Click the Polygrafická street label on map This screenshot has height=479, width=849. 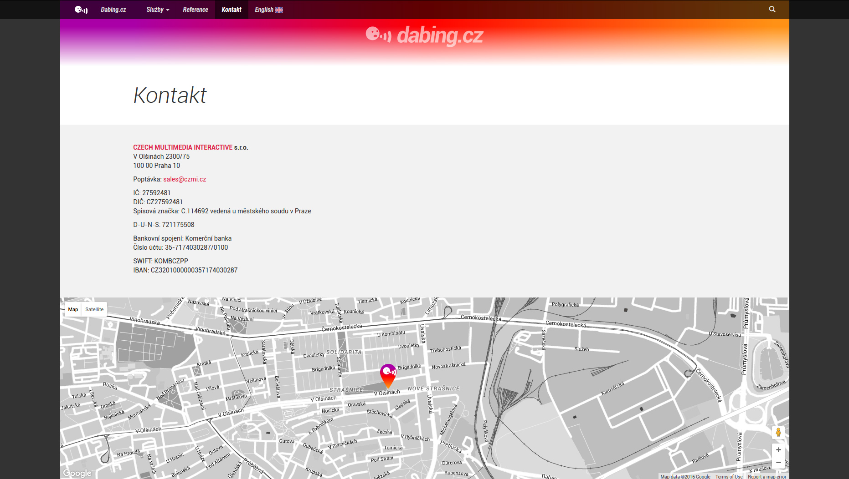point(565,304)
